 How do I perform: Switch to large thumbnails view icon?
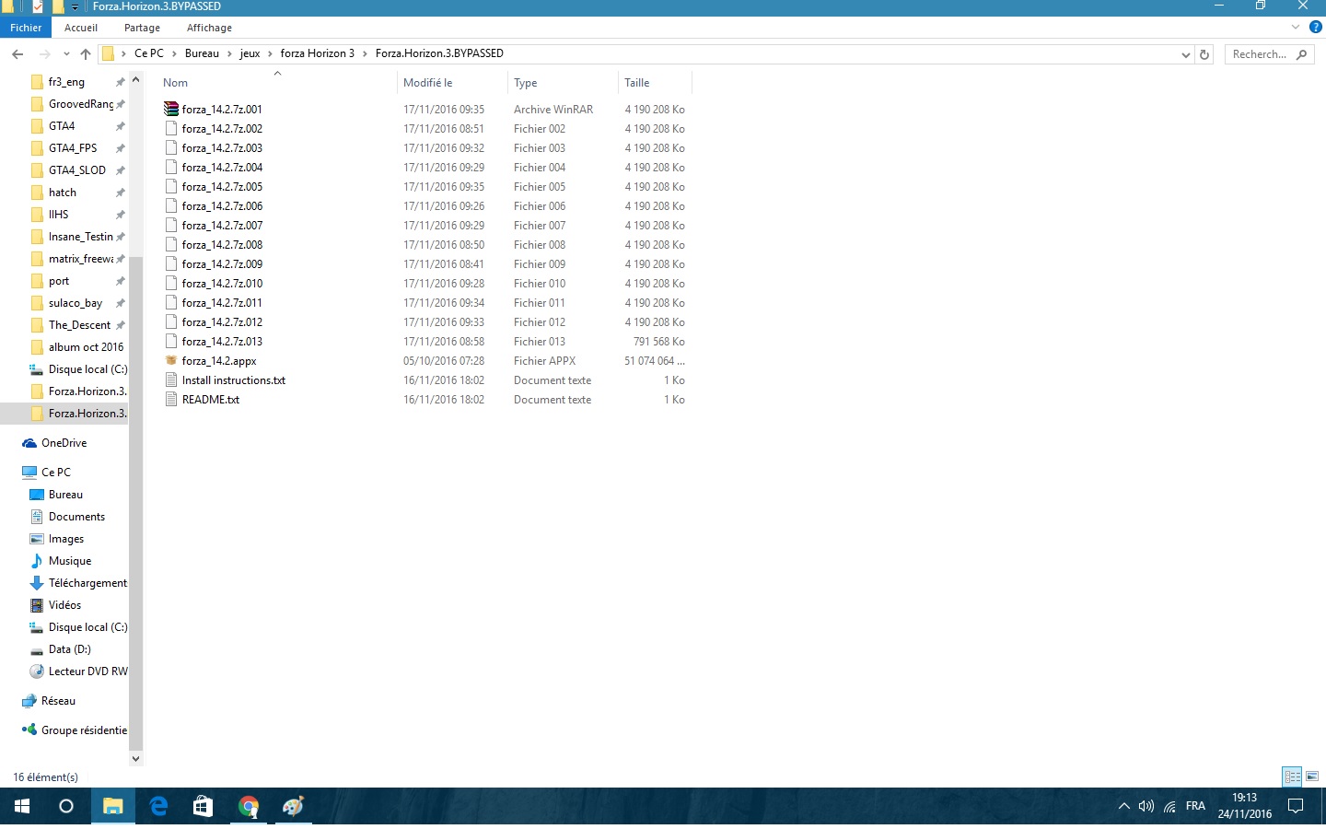1312,776
